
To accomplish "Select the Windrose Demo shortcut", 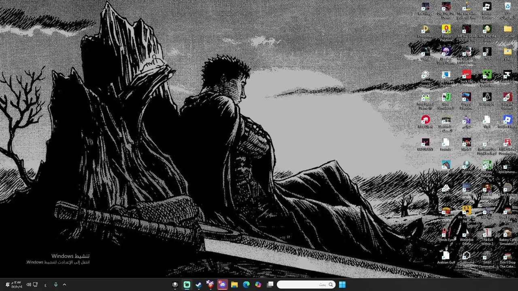I will tap(467, 237).
